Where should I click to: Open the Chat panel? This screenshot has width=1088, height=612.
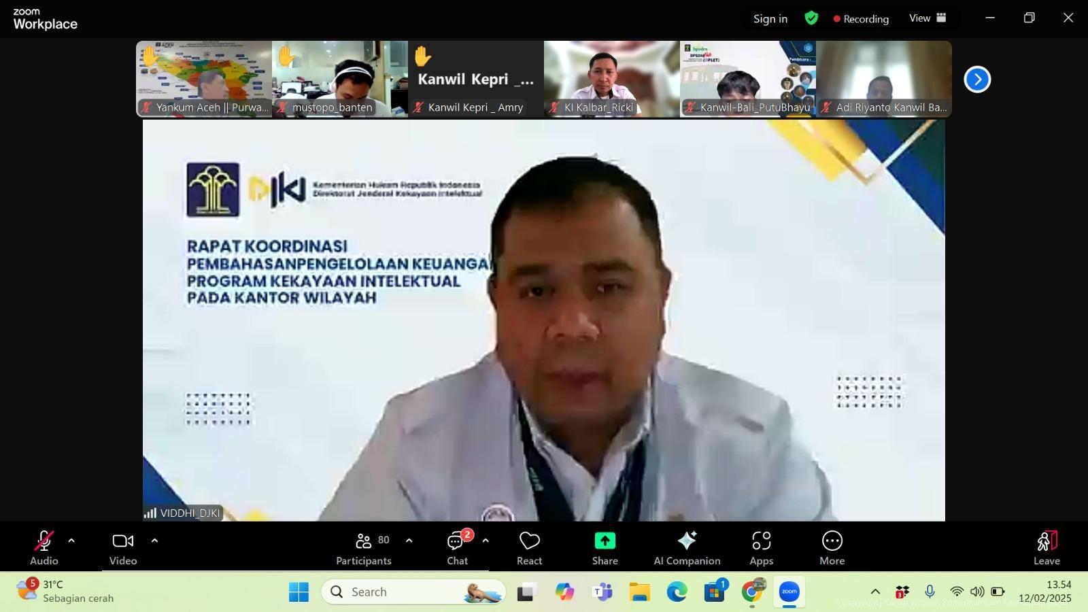(x=457, y=548)
